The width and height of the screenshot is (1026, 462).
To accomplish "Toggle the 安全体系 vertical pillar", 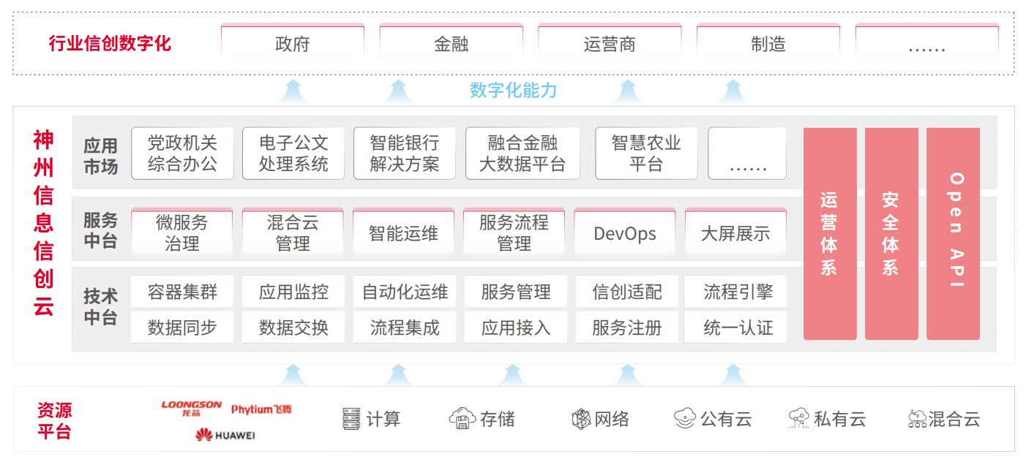I will click(891, 234).
